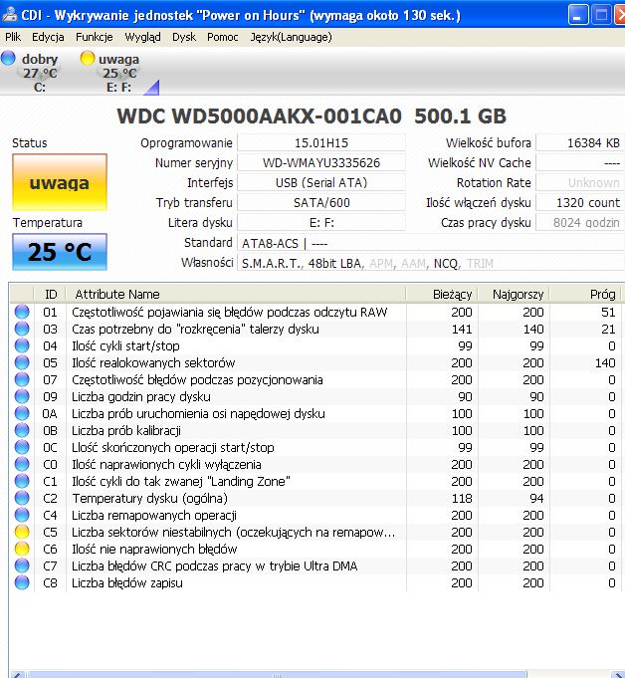This screenshot has height=678, width=625.
Task: Click the power on count field 1320 count
Action: 580,202
